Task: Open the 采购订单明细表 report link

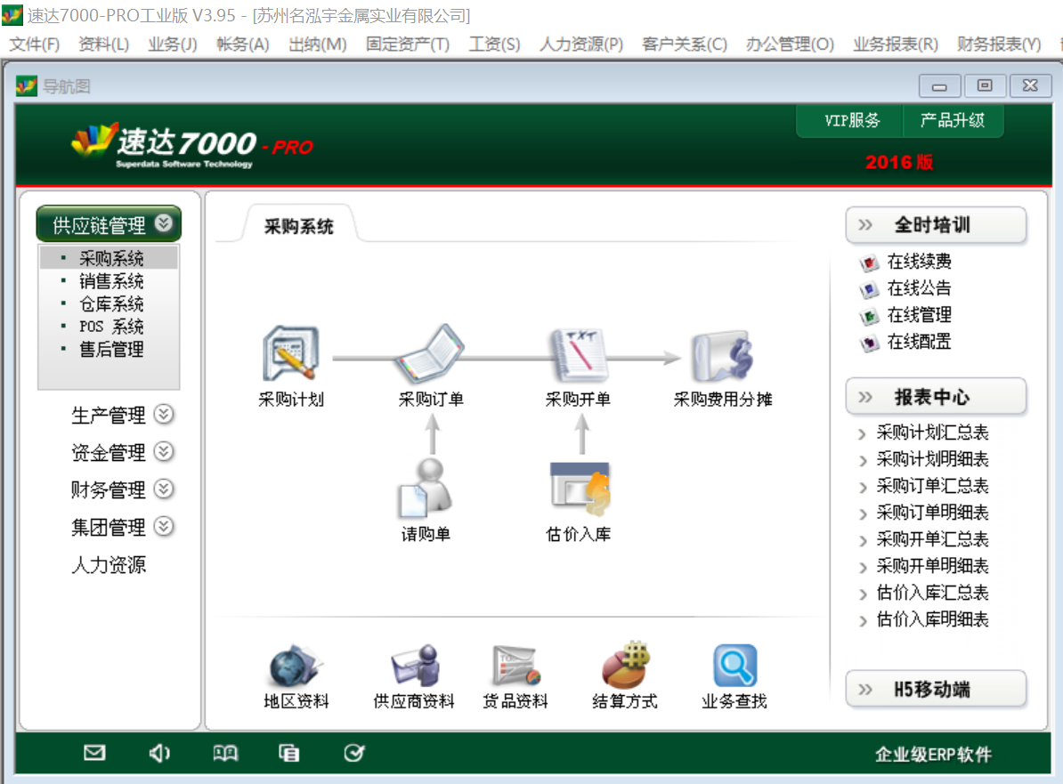Action: [x=932, y=513]
